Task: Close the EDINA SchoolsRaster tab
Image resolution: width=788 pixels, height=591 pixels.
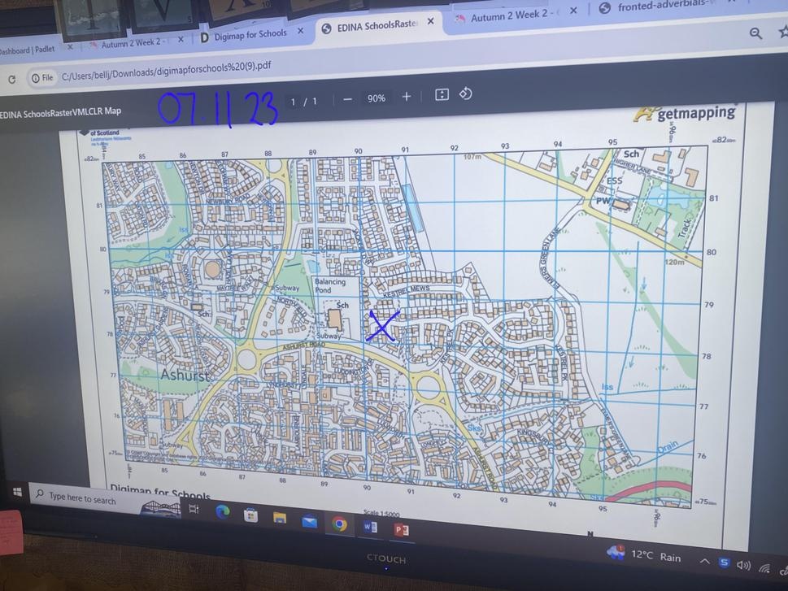Action: [x=431, y=20]
